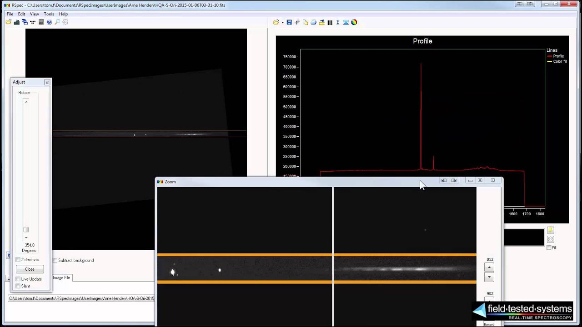The image size is (582, 327).
Task: Toggle the Fill checkbox
Action: [x=549, y=248]
